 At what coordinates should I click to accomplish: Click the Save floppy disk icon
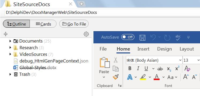(x=142, y=38)
